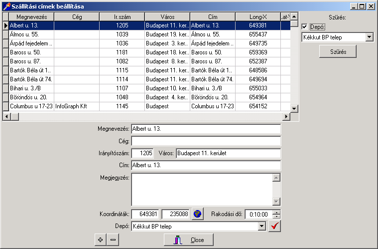The width and height of the screenshot is (378, 249).
Task: Open the filter Kékkut BP telep dropdown
Action: [x=369, y=37]
